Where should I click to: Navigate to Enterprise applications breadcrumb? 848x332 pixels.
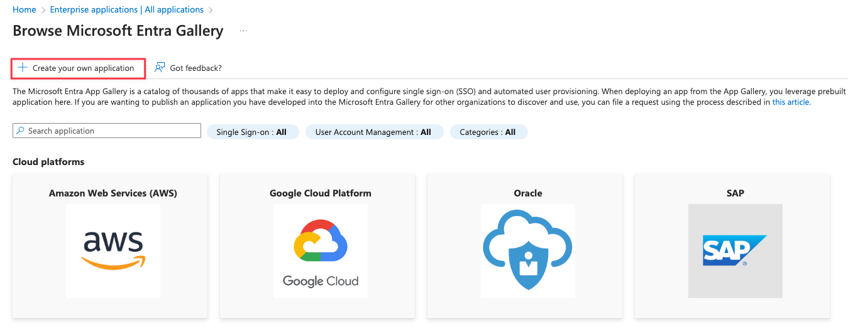click(126, 10)
